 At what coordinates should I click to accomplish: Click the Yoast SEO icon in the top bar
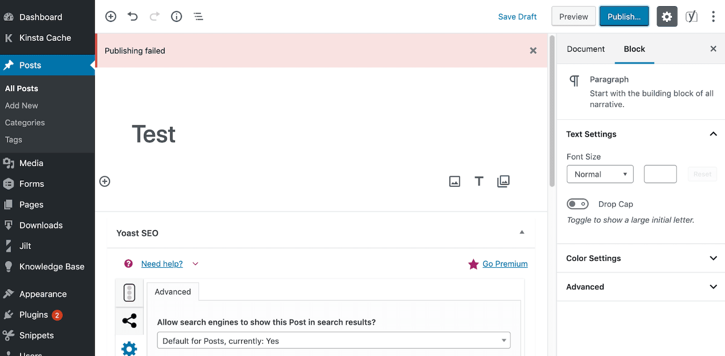[x=691, y=16]
